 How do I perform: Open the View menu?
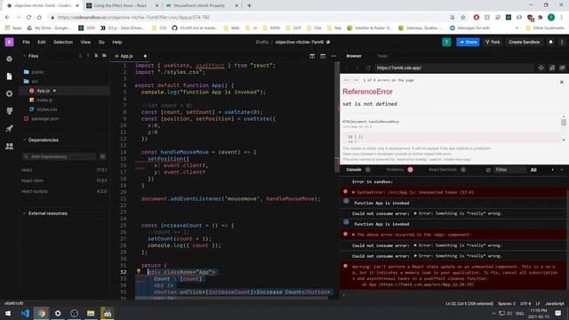coord(85,42)
